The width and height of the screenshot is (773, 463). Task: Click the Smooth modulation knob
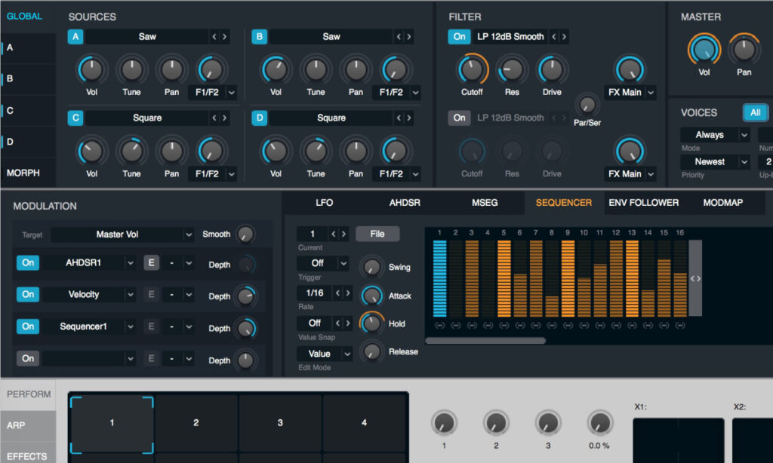245,234
